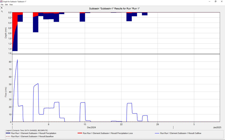225x140 pixels.
Task: Open the File menu
Action: click(2, 5)
